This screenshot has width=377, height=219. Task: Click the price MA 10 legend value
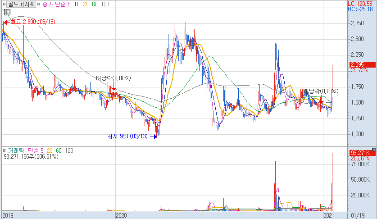click(77, 5)
